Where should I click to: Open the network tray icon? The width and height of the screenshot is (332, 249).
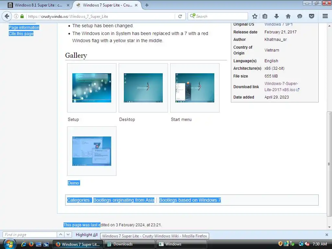[301, 244]
